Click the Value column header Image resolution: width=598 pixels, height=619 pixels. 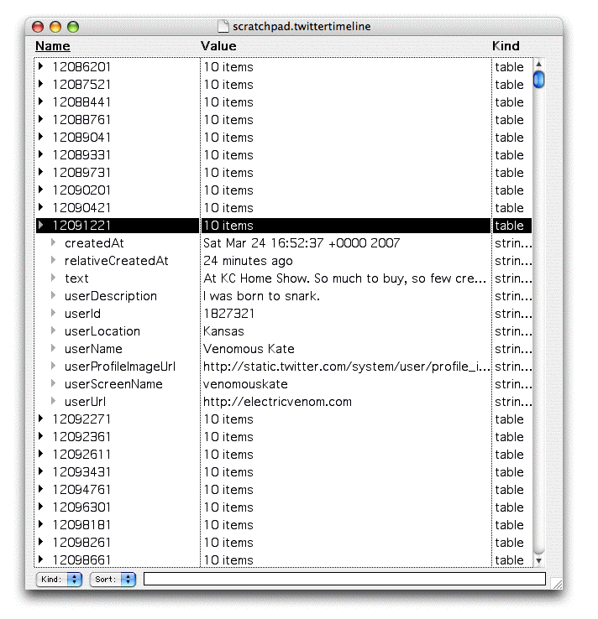(x=218, y=46)
